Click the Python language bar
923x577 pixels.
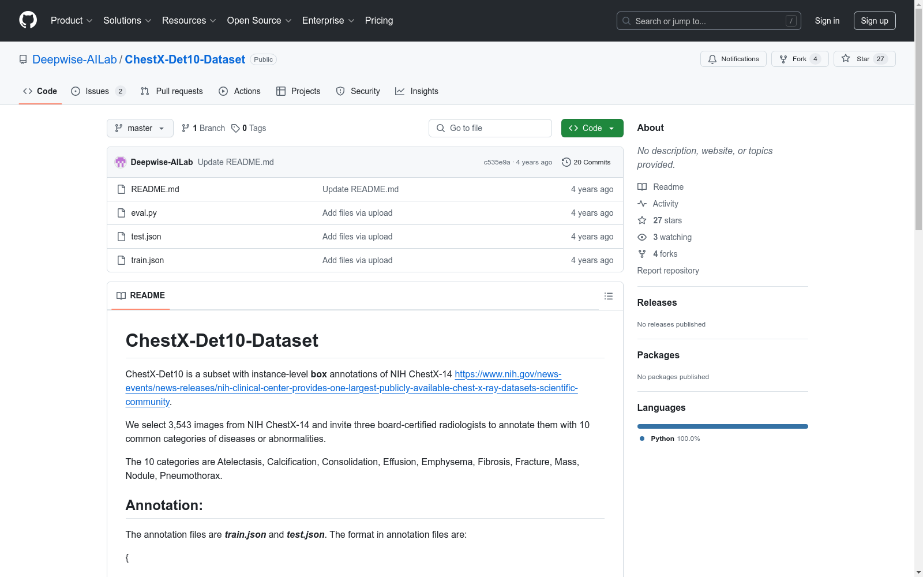pos(722,426)
